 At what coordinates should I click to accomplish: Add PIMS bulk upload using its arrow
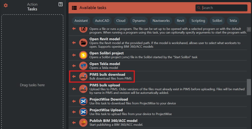pyautogui.click(x=74, y=89)
